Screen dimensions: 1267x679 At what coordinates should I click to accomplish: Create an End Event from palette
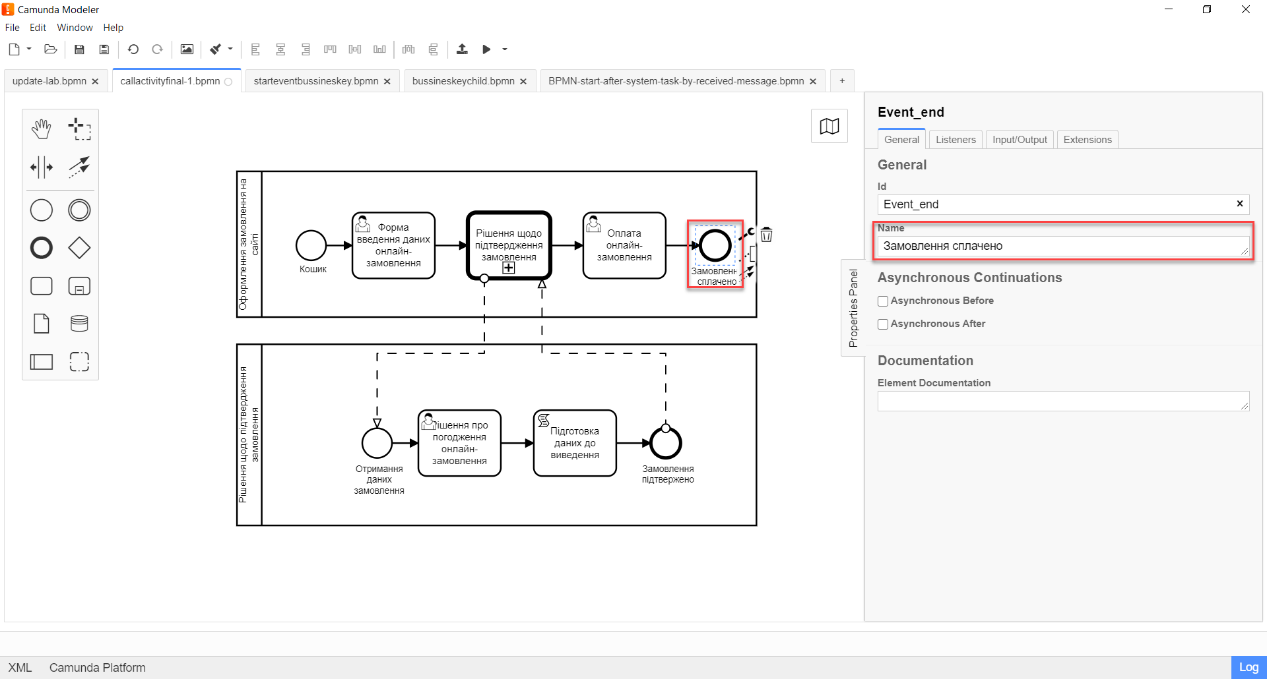(x=42, y=248)
